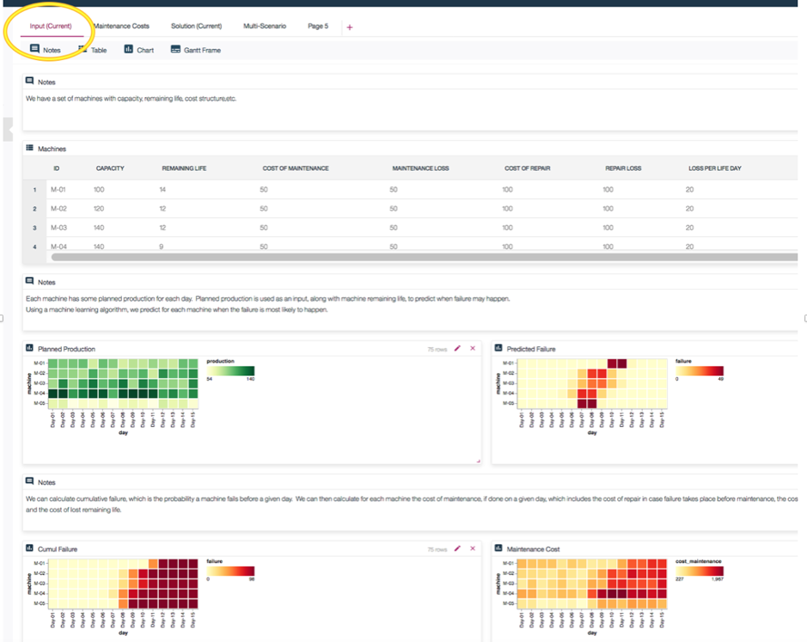
Task: Click the Machines table horizontal scrollbar
Action: pyautogui.click(x=425, y=257)
